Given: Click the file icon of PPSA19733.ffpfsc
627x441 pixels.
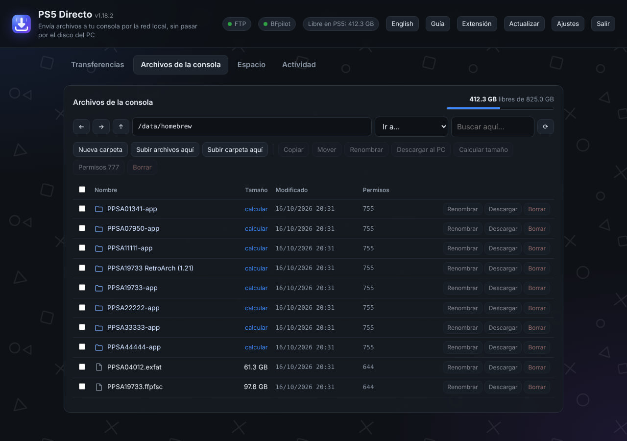Looking at the screenshot, I should click(x=99, y=387).
